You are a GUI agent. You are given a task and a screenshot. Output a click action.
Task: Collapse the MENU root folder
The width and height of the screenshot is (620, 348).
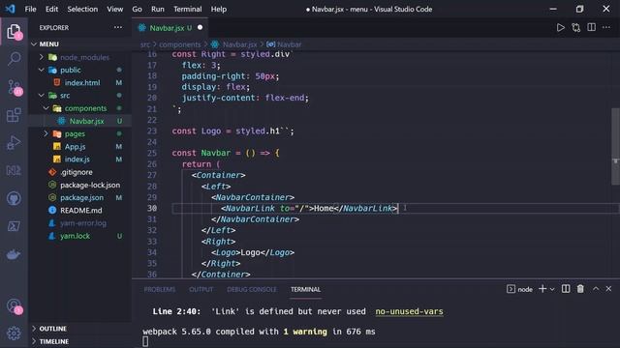pyautogui.click(x=34, y=44)
